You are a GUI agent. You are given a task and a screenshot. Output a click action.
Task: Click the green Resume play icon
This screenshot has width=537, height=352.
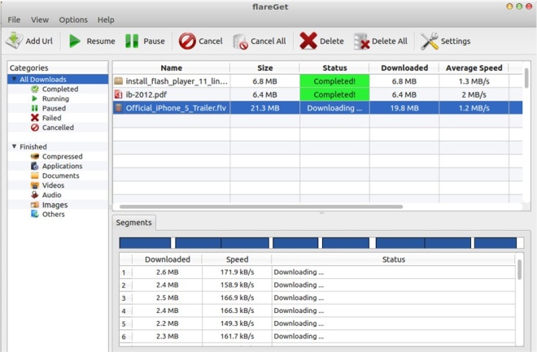[x=74, y=41]
